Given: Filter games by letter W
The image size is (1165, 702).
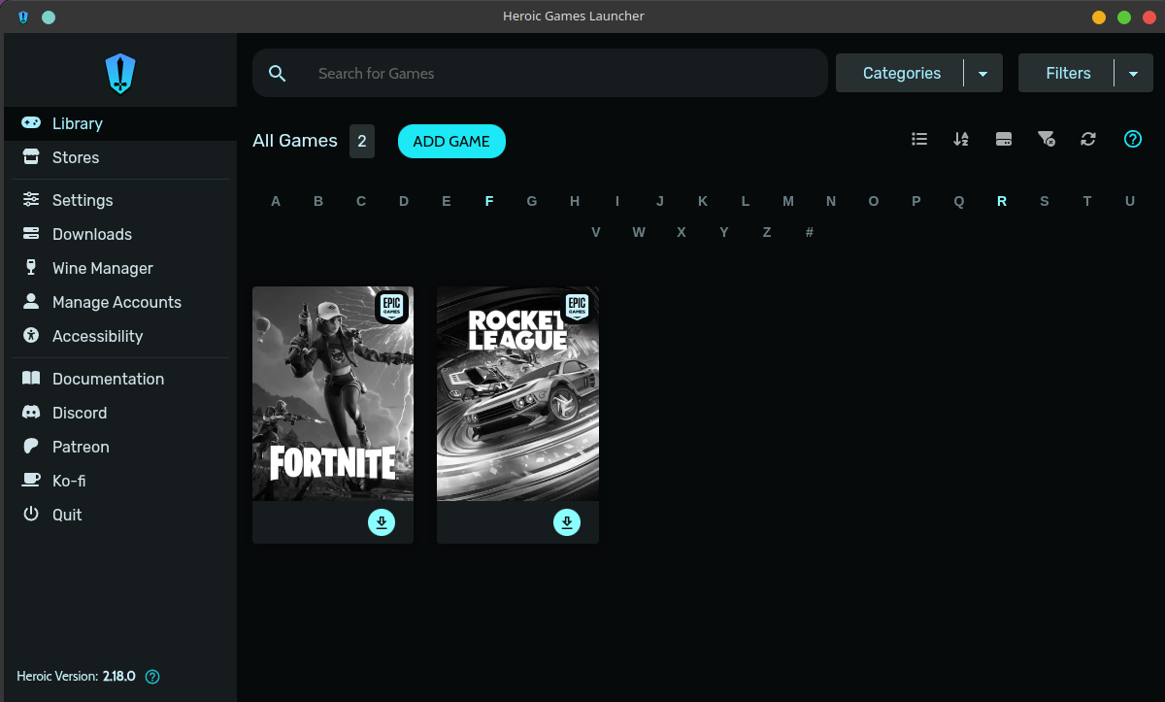Looking at the screenshot, I should tap(639, 232).
